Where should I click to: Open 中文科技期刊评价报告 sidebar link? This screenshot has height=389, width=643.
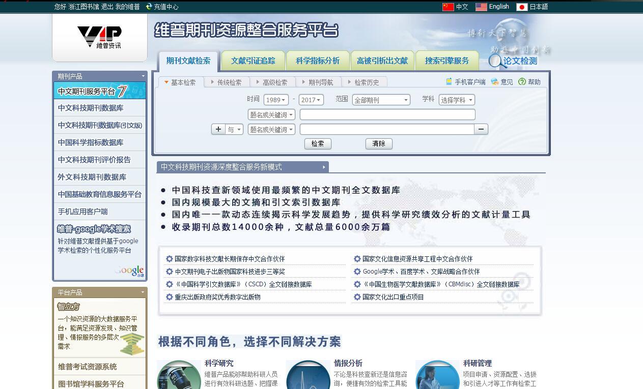(x=94, y=160)
